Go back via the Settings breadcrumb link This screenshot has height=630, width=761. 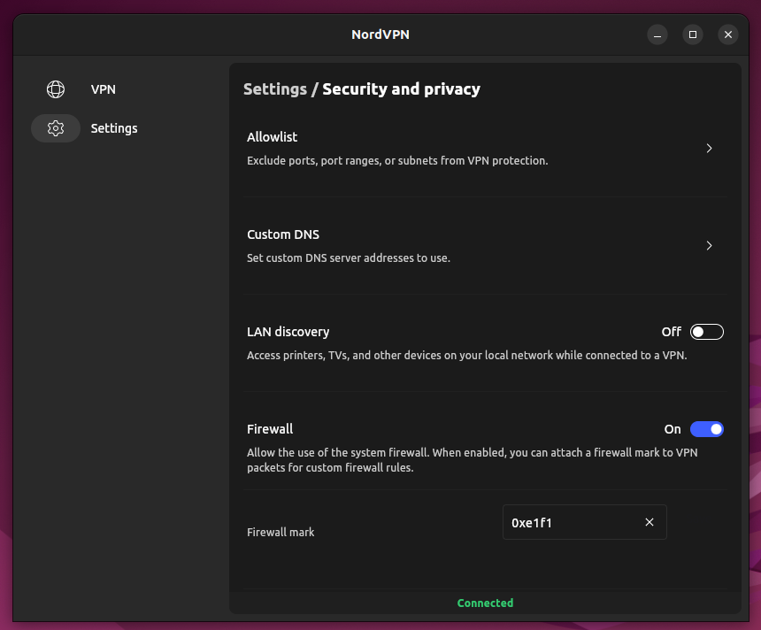tap(274, 89)
